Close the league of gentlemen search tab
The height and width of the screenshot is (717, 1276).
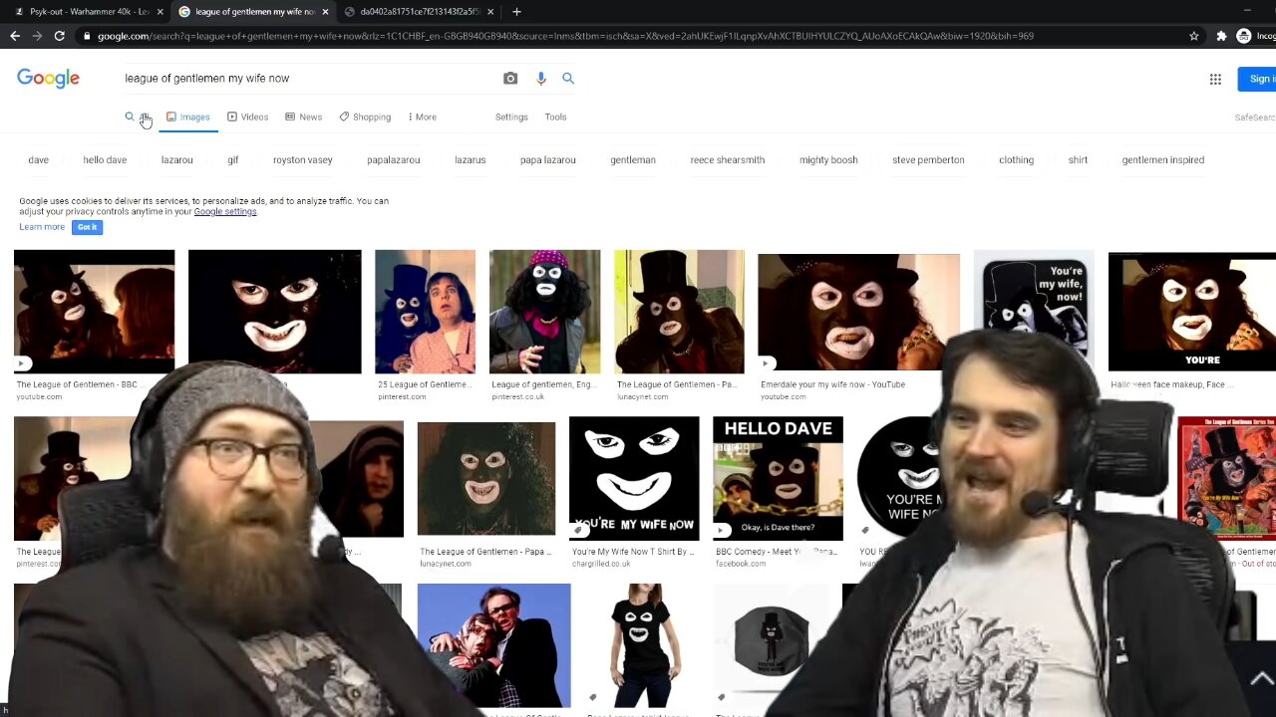click(x=325, y=12)
